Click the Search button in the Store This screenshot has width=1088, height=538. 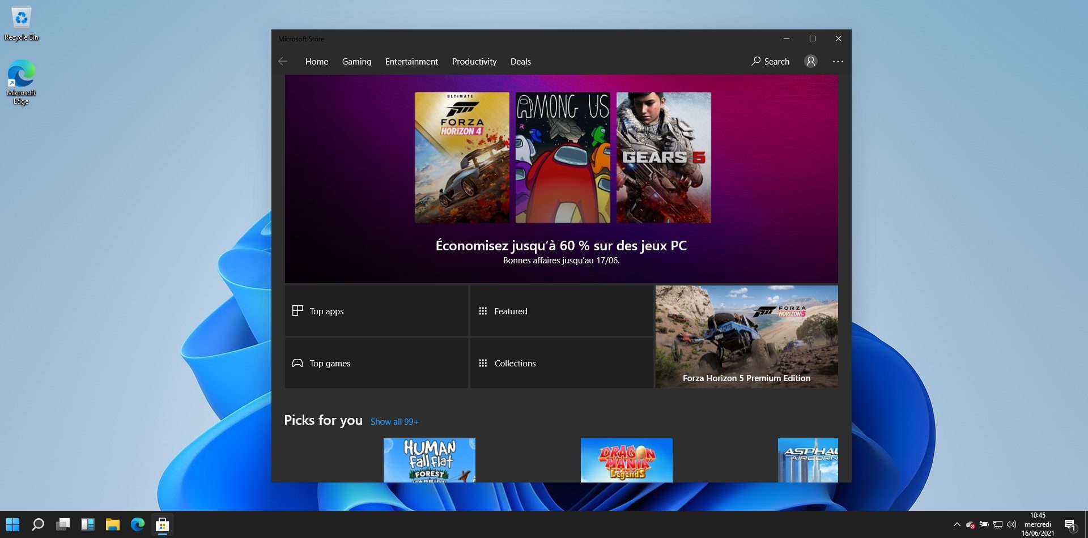pyautogui.click(x=770, y=61)
